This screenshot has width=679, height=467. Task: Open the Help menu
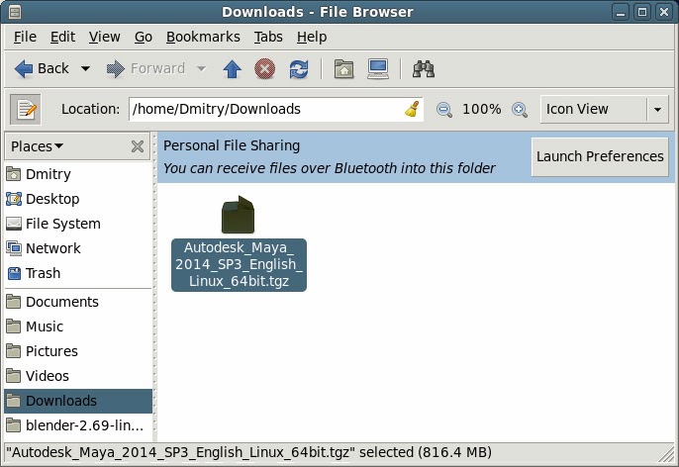pyautogui.click(x=312, y=37)
